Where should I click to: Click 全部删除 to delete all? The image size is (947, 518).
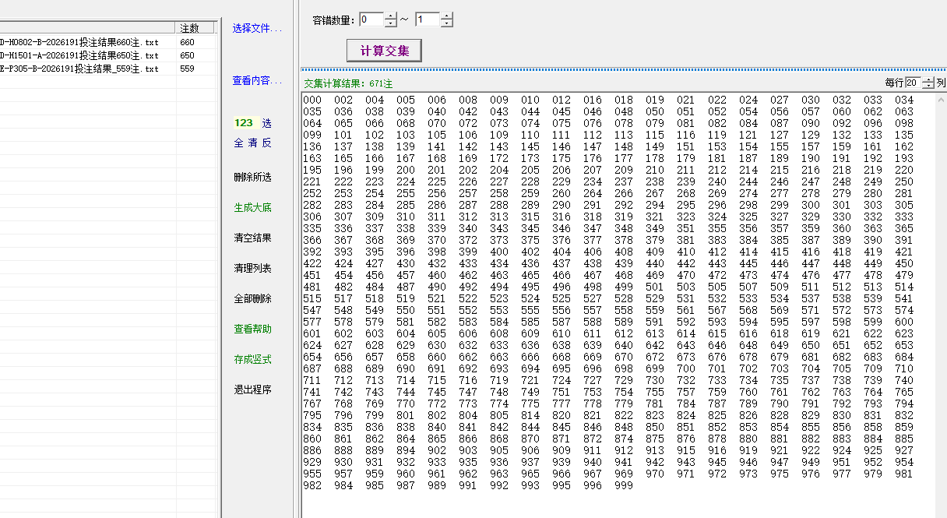[x=252, y=299]
